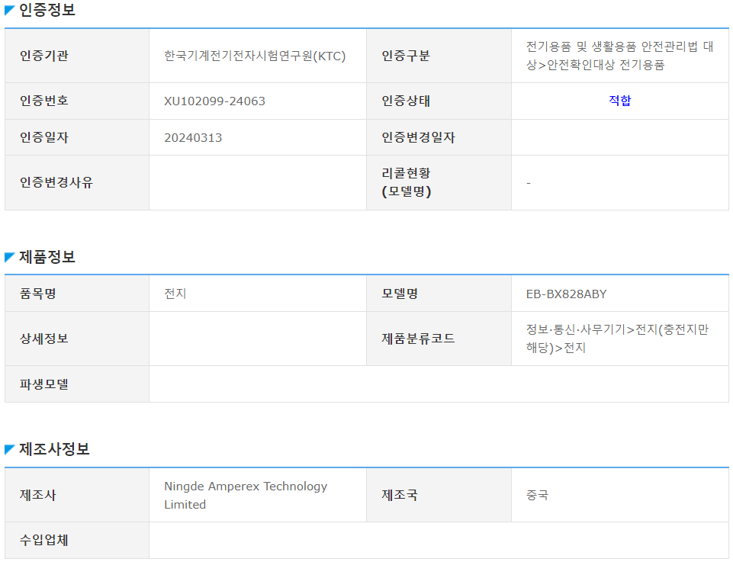
Task: Click the 상세정보 label cell
Action: coord(77,339)
